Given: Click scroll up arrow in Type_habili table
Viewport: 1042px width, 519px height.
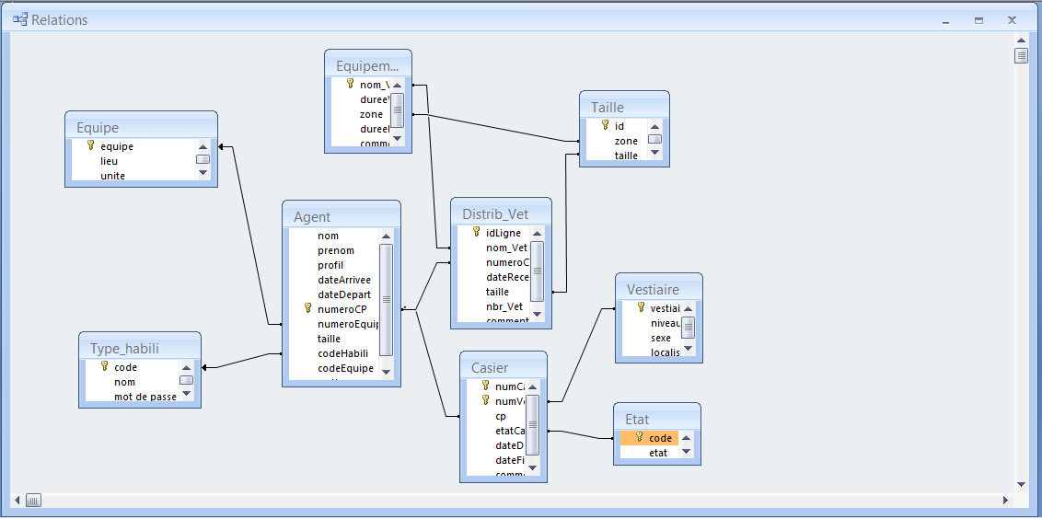Looking at the screenshot, I should (186, 367).
